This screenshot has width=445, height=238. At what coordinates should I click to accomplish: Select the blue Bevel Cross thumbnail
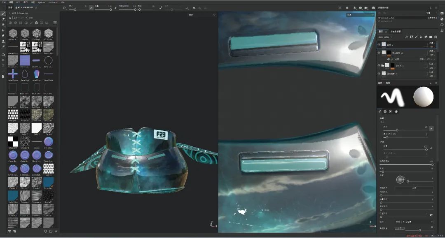(13, 74)
